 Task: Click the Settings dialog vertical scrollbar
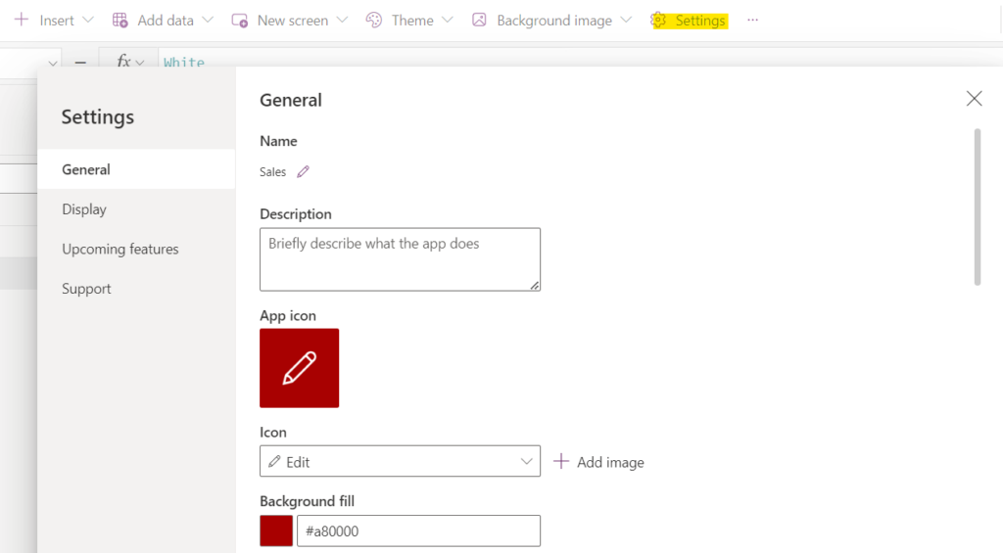coord(978,207)
